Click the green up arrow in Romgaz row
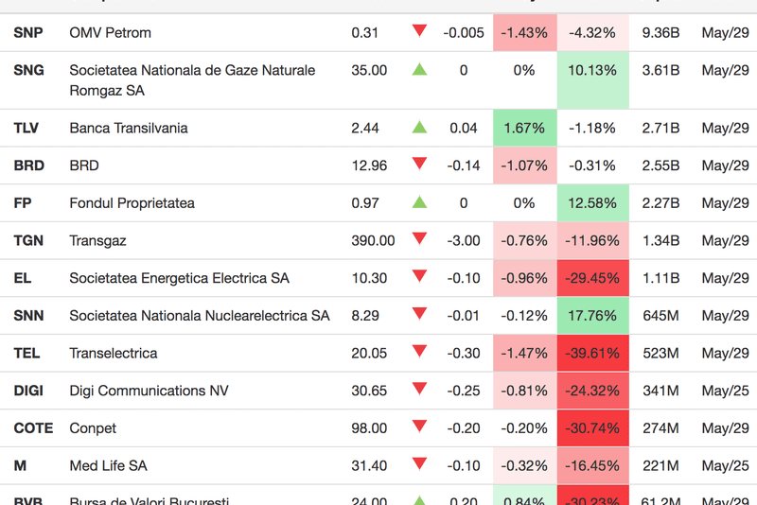 point(419,69)
